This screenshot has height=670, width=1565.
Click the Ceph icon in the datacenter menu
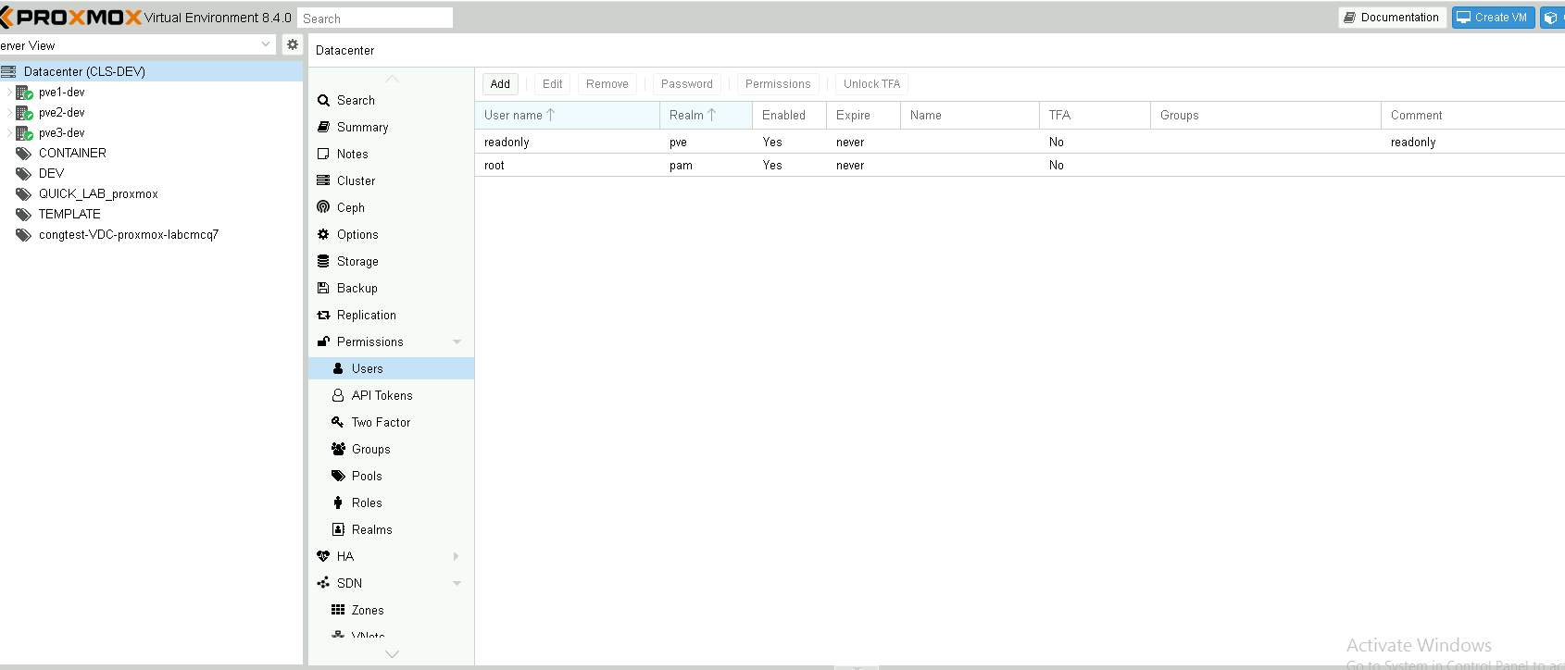tap(323, 207)
